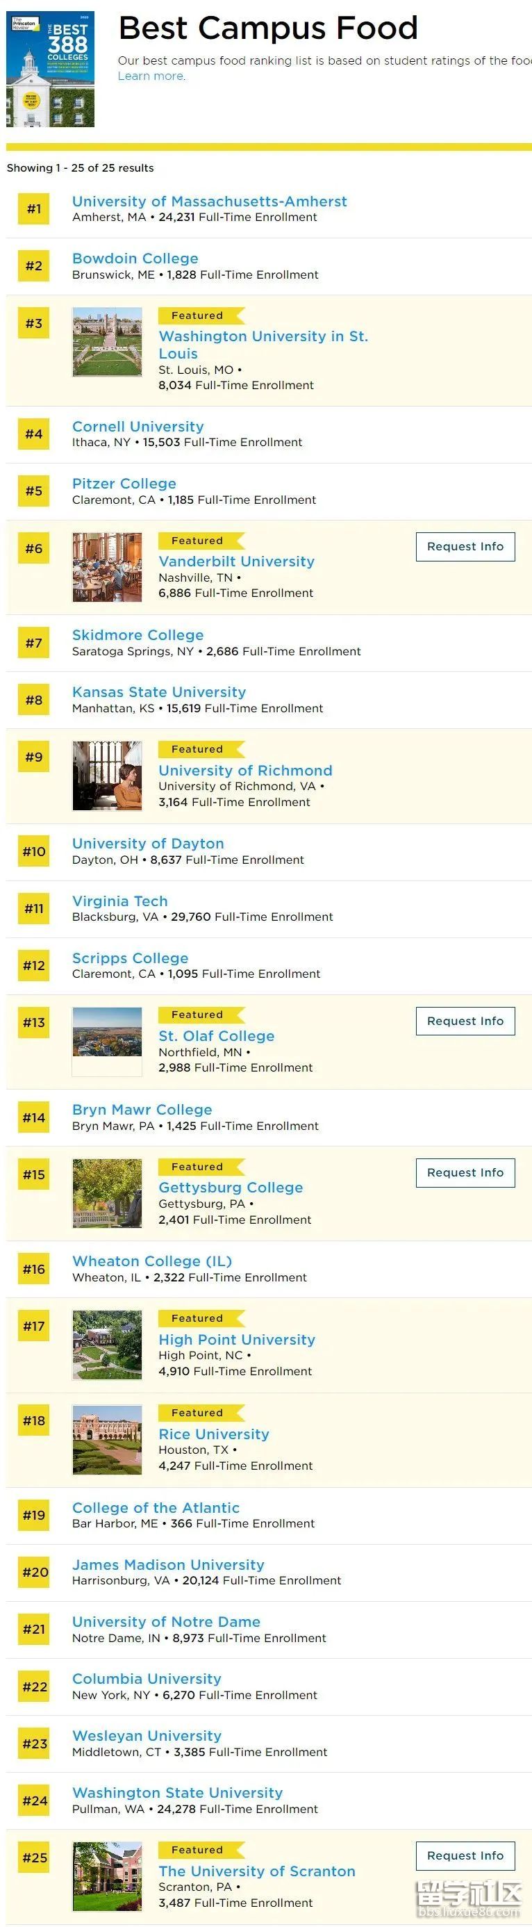Viewport: 532px width, 1927px height.
Task: Click University of Richmond photo thumbnail
Action: (x=107, y=776)
